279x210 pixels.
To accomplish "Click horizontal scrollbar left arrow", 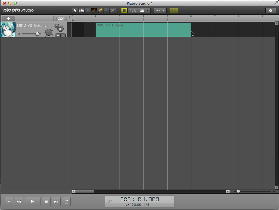I will click(x=74, y=192).
